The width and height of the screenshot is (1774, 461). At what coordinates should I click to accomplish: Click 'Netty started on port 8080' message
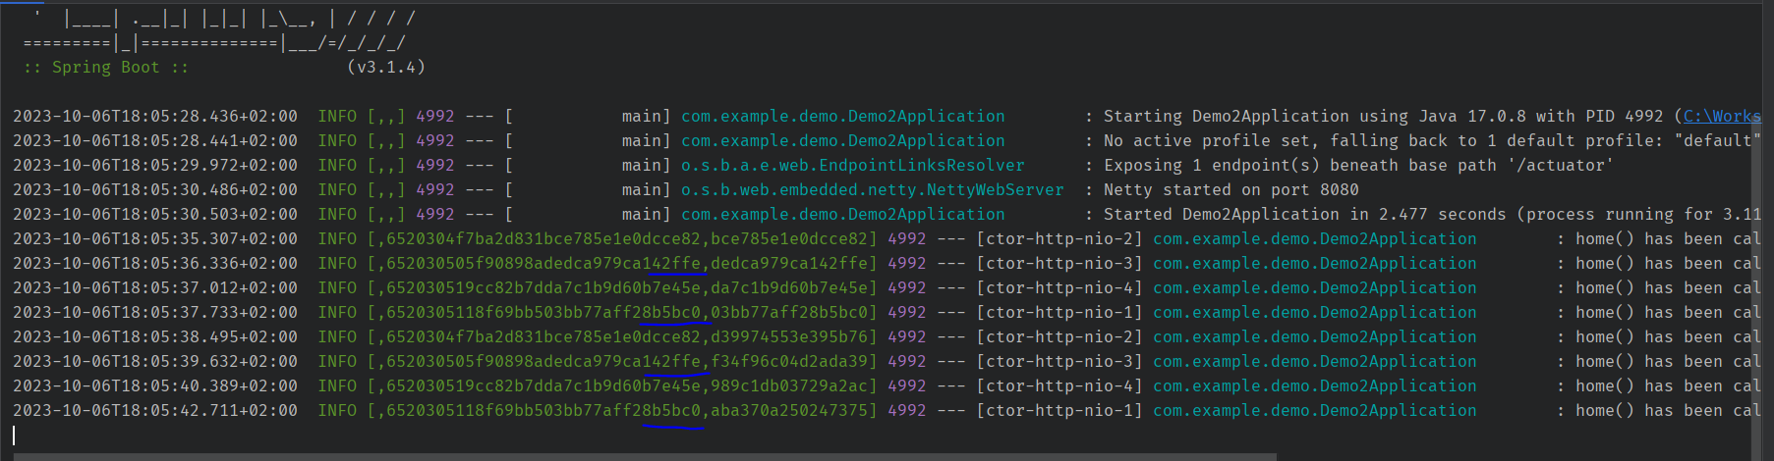(1231, 189)
